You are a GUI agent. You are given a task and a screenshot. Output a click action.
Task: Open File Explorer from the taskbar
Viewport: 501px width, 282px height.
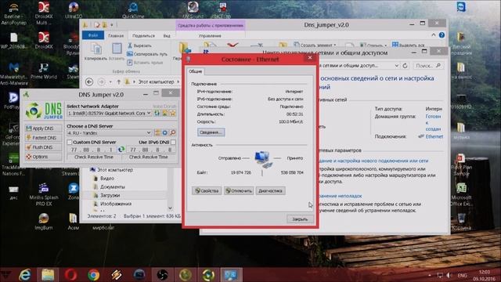tap(48, 275)
